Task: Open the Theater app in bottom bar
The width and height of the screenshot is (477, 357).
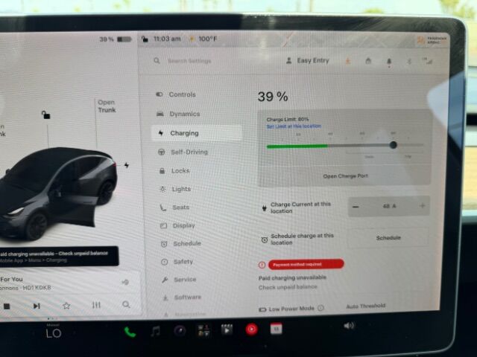Action: pyautogui.click(x=227, y=329)
